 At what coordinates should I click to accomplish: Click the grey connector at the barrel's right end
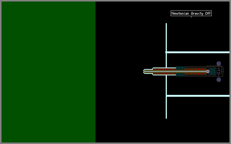tap(208, 71)
